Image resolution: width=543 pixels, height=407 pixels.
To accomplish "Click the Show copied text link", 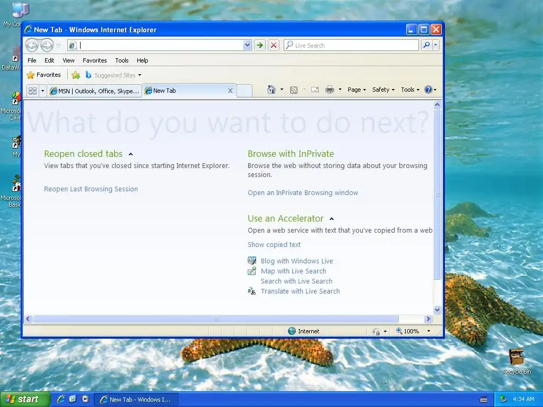I will pos(274,245).
